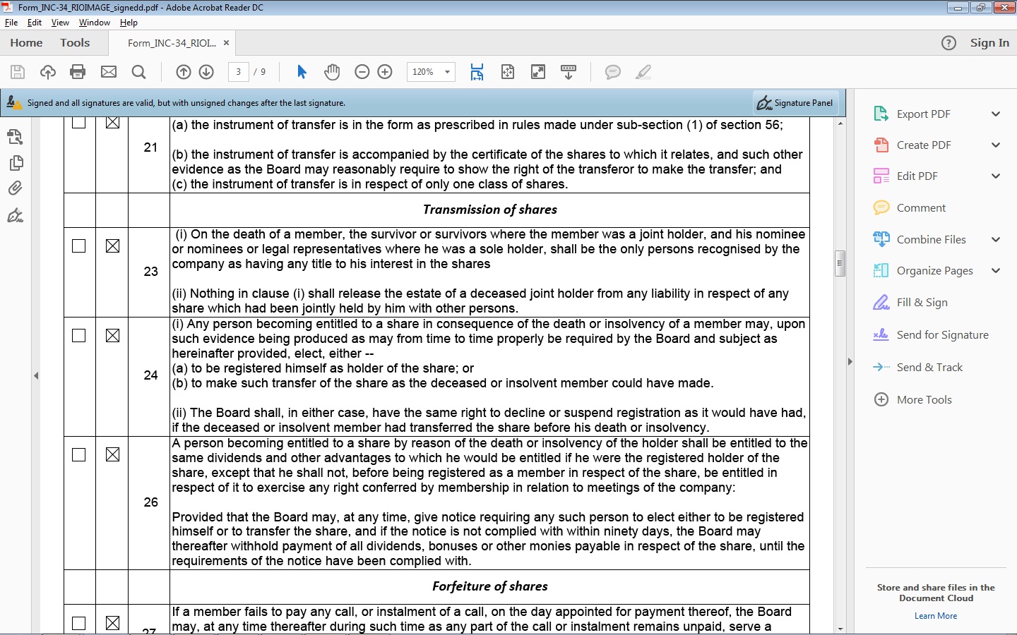Viewport: 1017px width, 635px height.
Task: Select the Page Thumbnails icon in the sidebar
Action: pyautogui.click(x=16, y=162)
